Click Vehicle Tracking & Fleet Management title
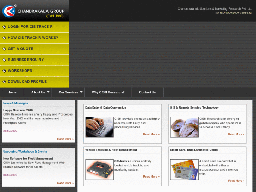The width and height of the screenshot is (256, 192). point(111,150)
